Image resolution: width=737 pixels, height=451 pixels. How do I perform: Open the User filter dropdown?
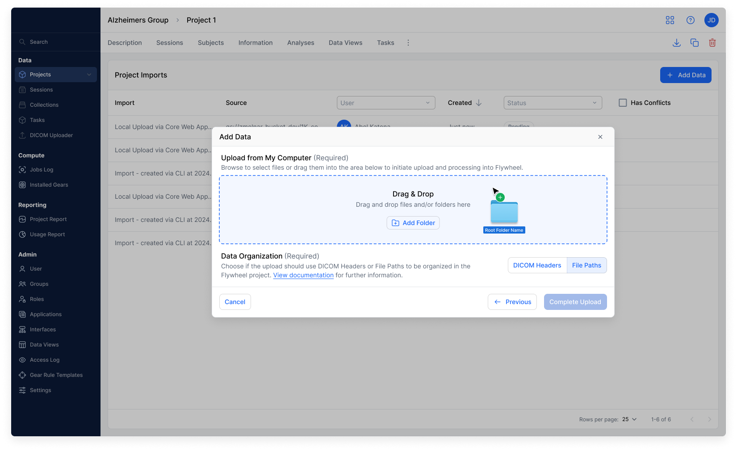(x=386, y=103)
